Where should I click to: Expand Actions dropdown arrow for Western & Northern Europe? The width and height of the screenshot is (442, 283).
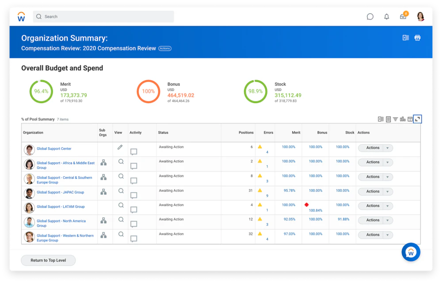[388, 235]
